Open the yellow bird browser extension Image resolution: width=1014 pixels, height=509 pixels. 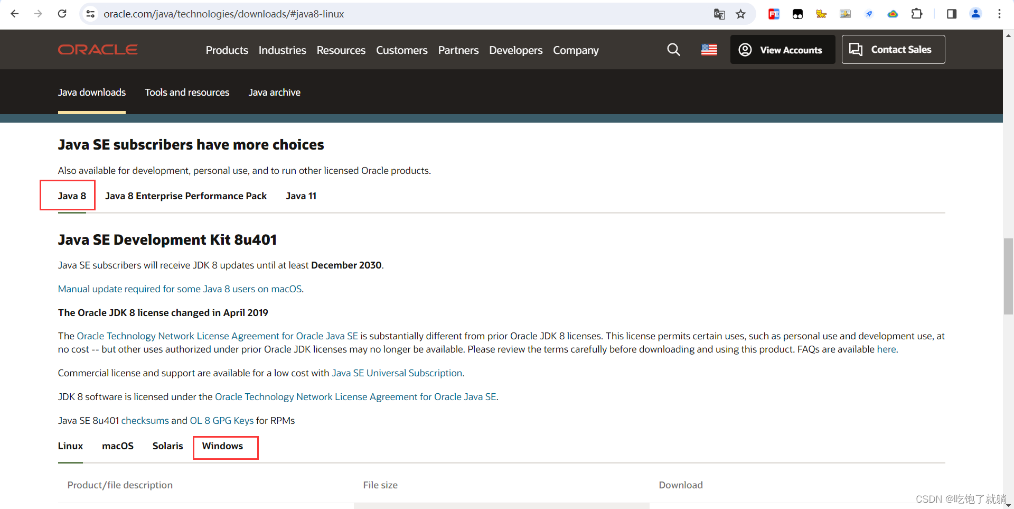[x=821, y=14]
